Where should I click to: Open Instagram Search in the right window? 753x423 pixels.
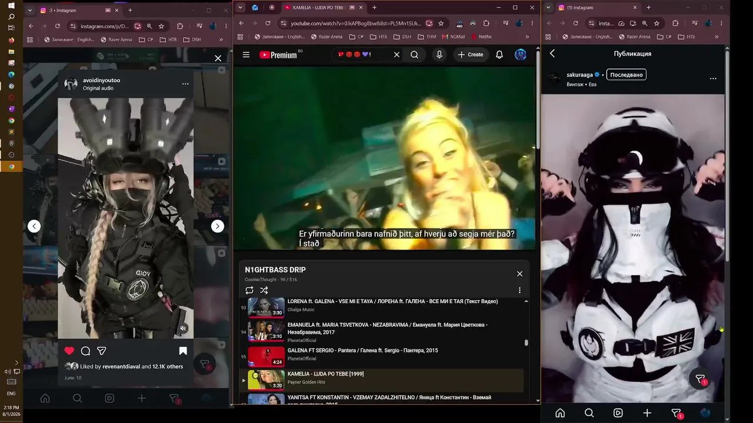(589, 413)
